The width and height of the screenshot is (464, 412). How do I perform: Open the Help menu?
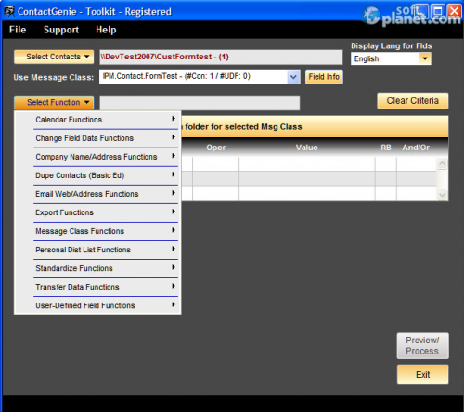pyautogui.click(x=106, y=30)
